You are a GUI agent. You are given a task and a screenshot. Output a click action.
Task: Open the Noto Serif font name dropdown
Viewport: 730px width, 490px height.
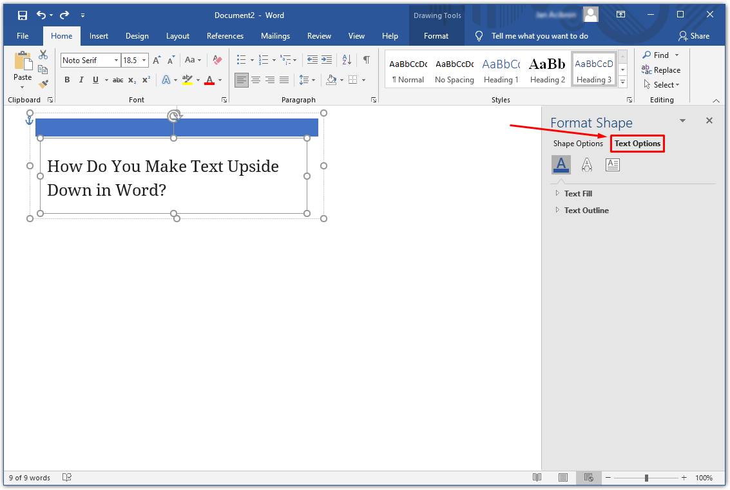tap(116, 61)
